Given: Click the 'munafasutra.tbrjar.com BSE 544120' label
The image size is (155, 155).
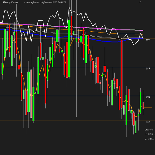Looking at the screenshot, I should [x=46, y=2].
